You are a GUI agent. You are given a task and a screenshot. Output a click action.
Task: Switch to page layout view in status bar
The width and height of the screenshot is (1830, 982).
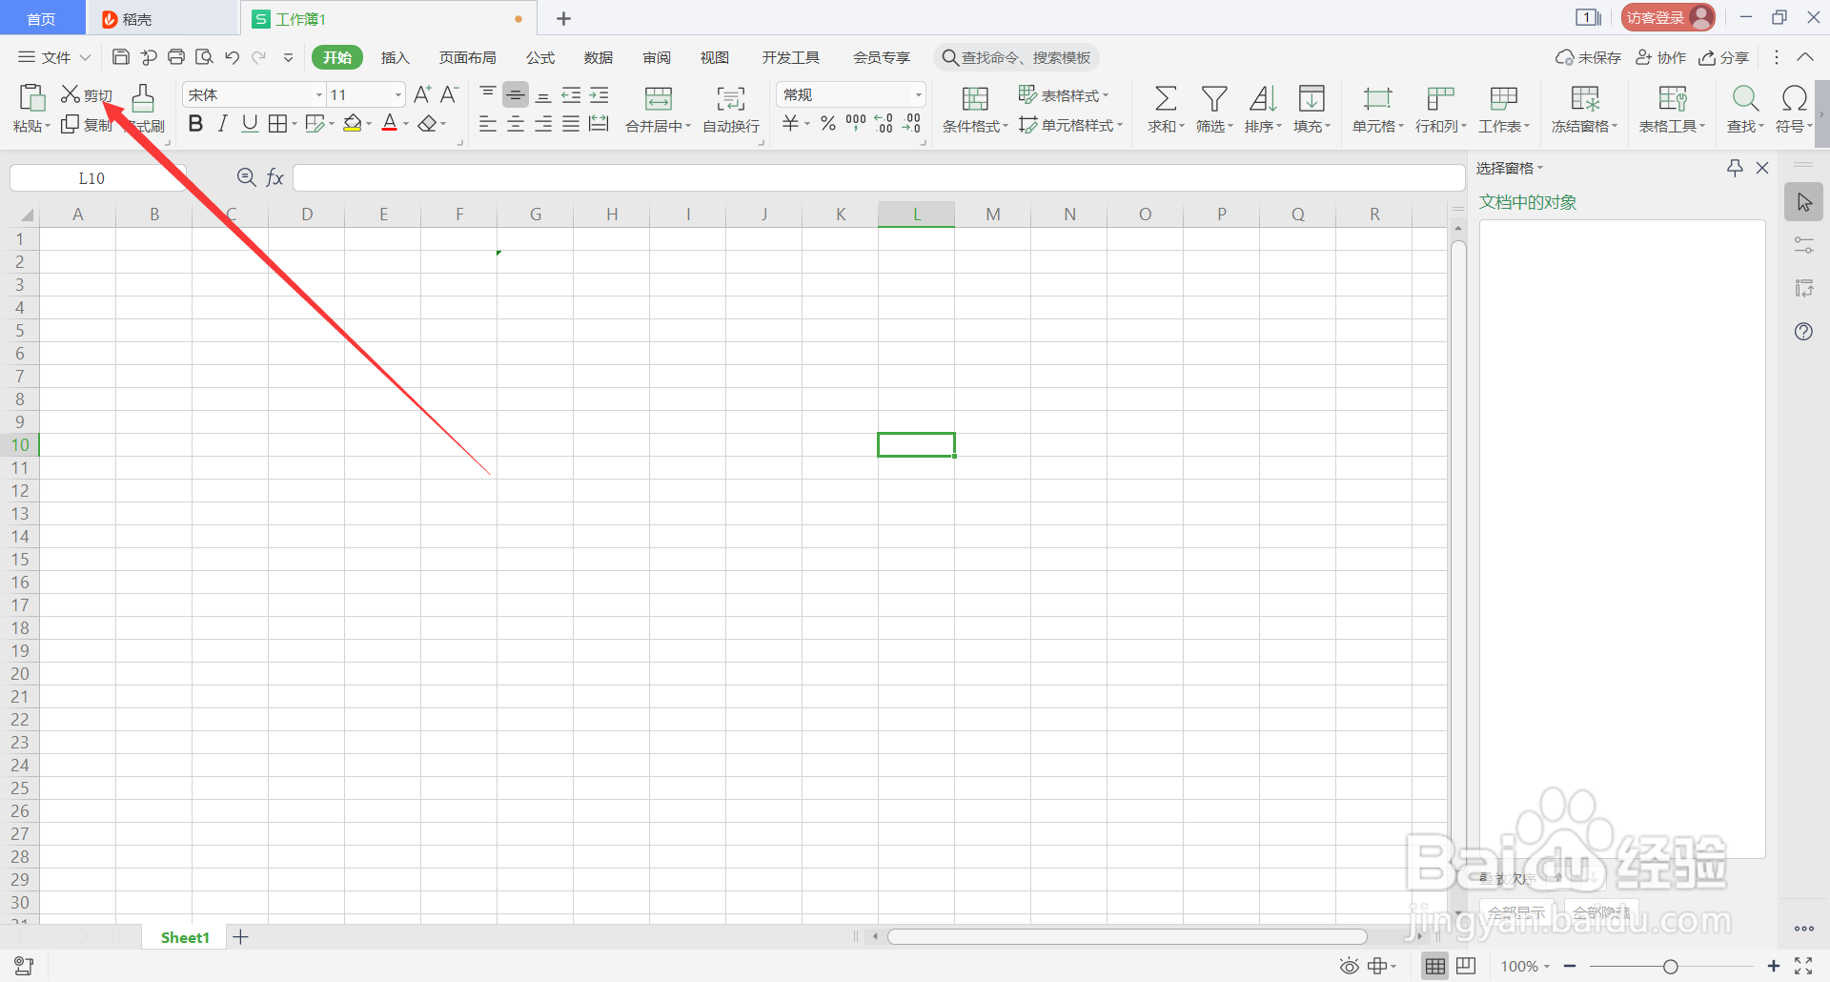1467,966
